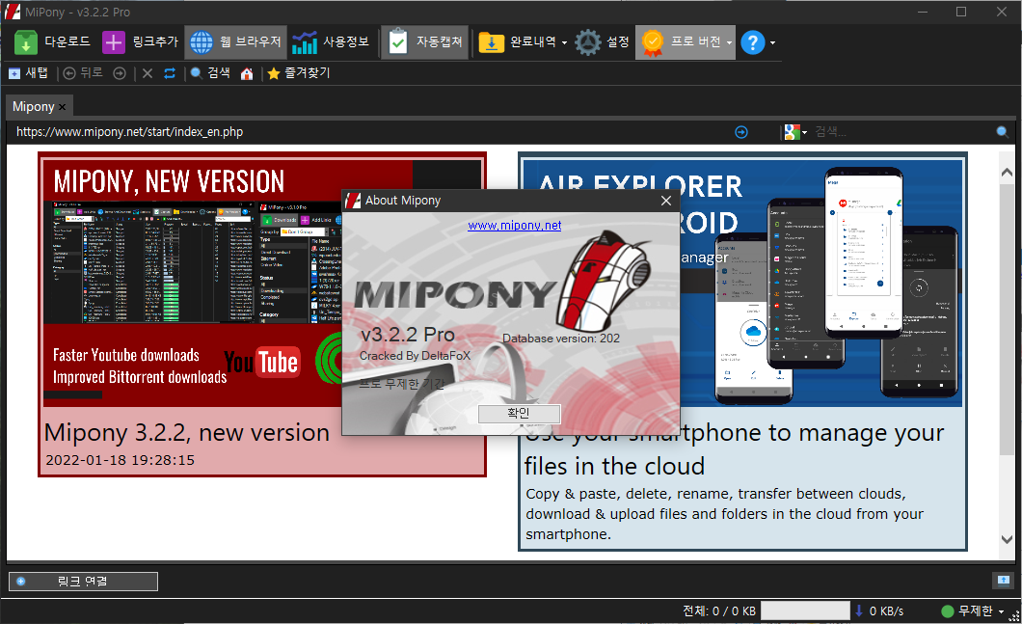Open the Google search engine selector
This screenshot has width=1022, height=624.
click(x=795, y=132)
